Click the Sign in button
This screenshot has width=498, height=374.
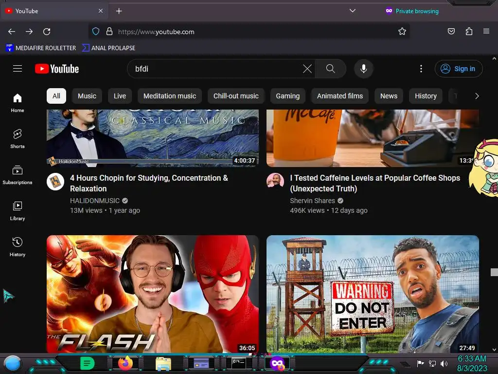tap(459, 69)
